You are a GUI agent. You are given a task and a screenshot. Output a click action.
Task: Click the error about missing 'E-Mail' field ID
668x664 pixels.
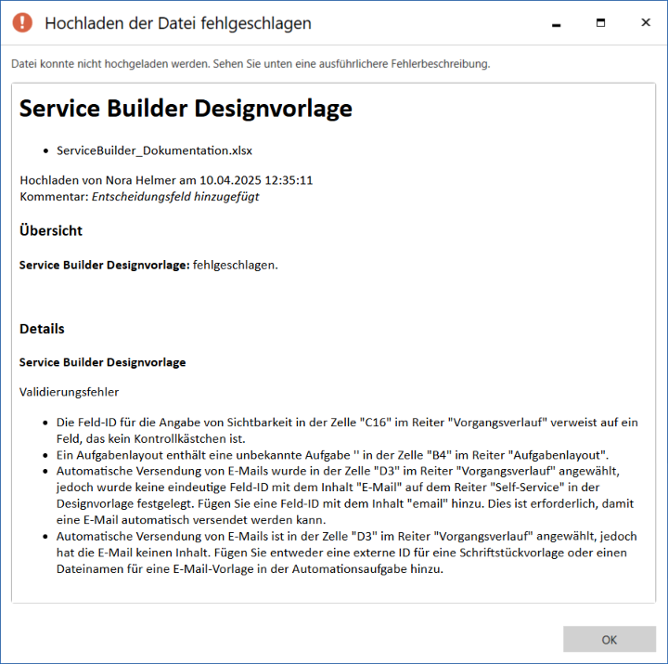(343, 494)
